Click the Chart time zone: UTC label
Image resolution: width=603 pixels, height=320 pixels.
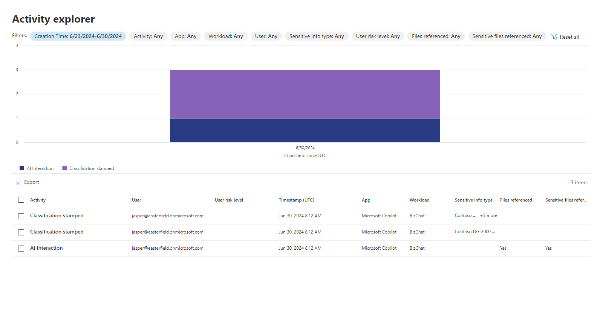tap(305, 156)
